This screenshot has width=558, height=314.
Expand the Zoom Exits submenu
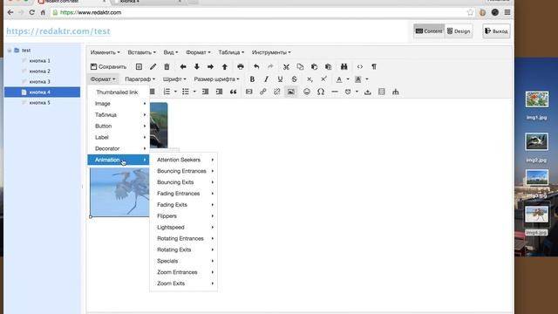183,283
